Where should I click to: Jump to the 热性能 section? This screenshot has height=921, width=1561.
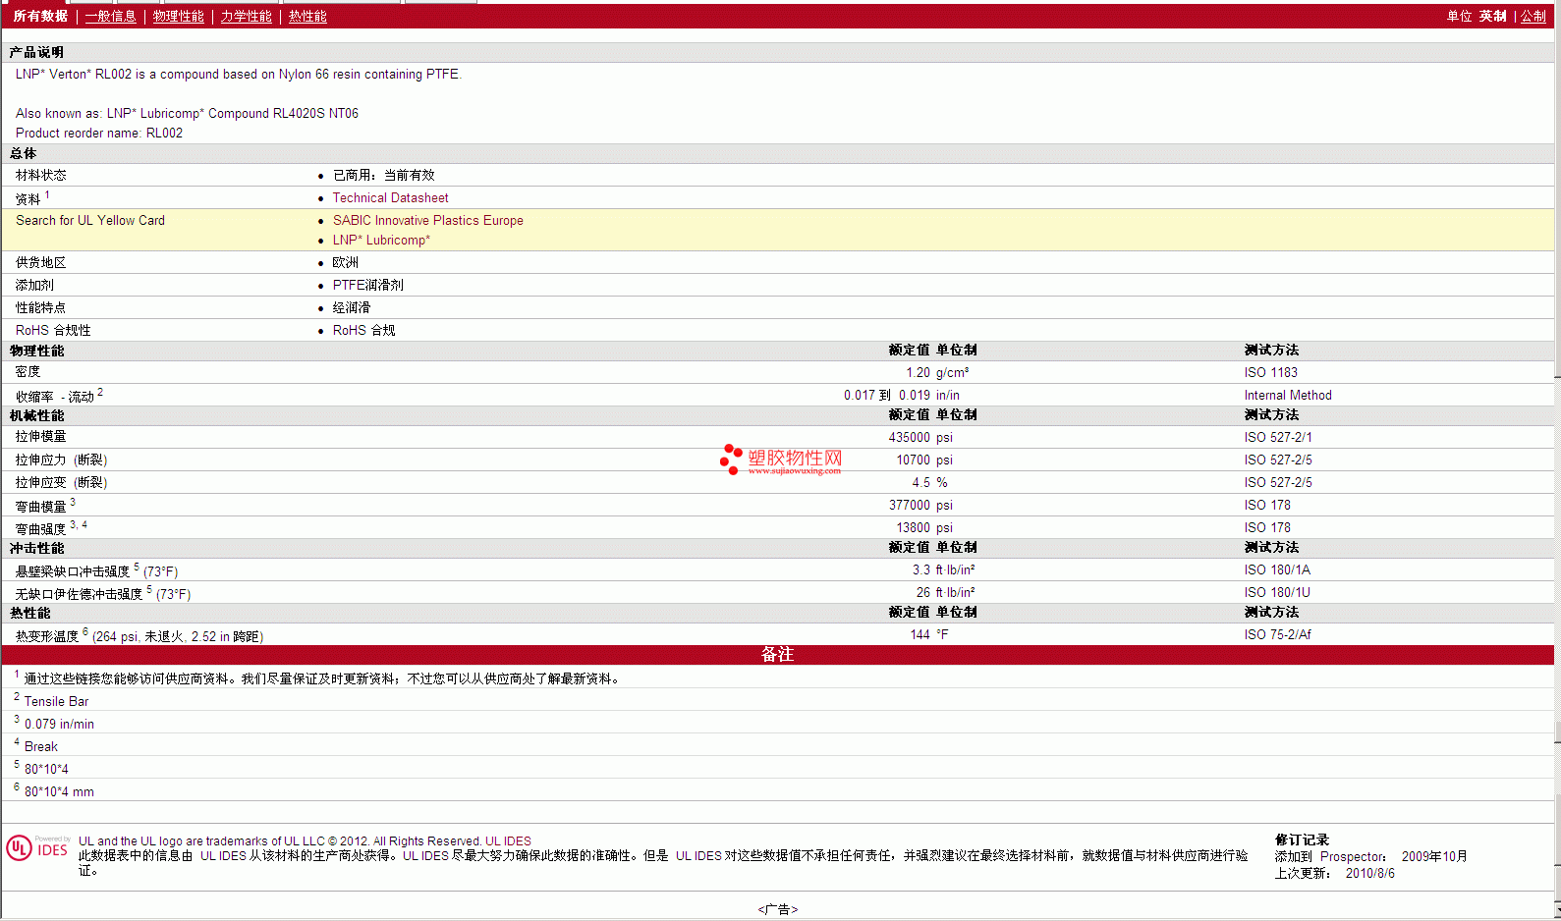tap(307, 17)
